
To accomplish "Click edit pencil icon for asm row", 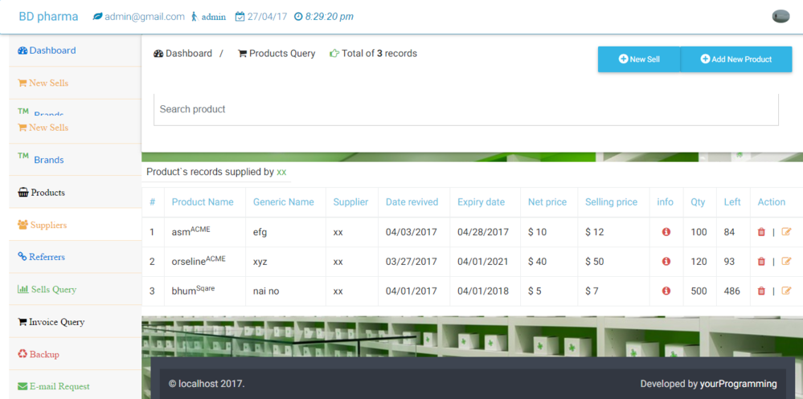I will coord(786,232).
